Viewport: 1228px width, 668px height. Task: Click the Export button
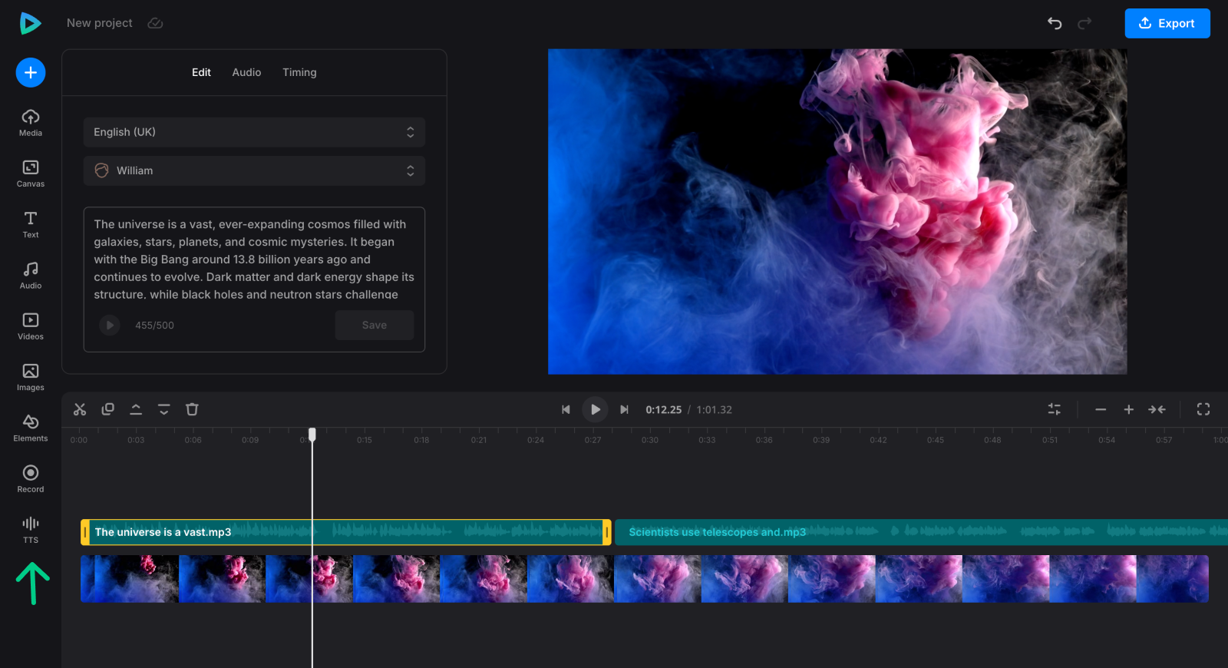point(1167,23)
